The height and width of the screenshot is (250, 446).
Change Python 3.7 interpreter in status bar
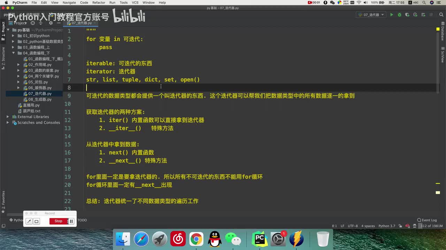386,226
